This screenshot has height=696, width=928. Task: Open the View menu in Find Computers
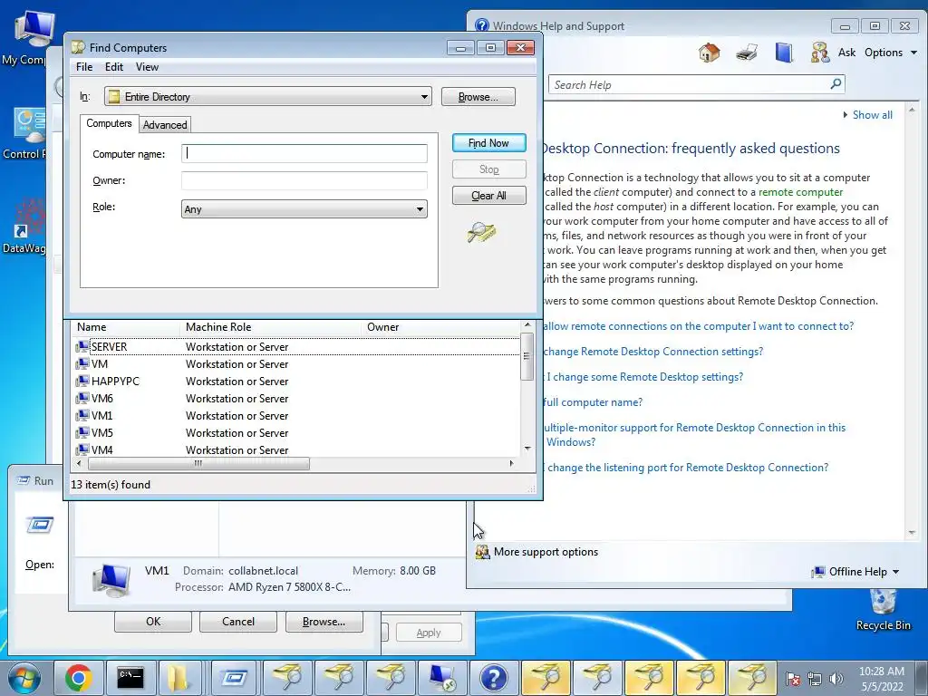147,67
